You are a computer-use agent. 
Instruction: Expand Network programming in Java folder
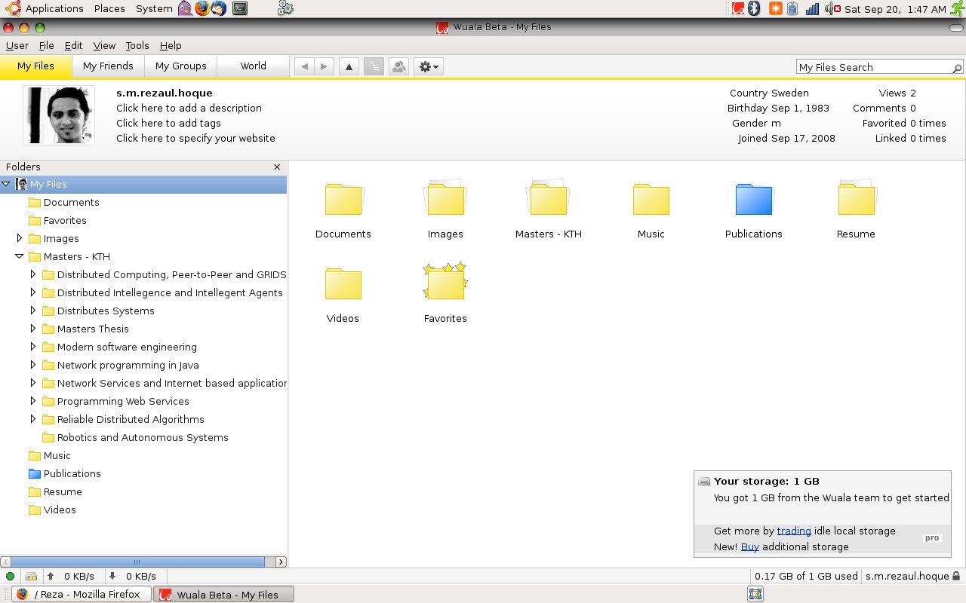coord(33,365)
